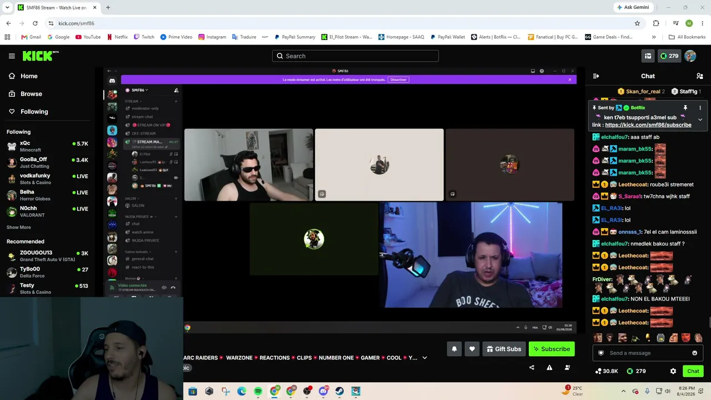The width and height of the screenshot is (711, 400).
Task: Open the Twitch bookmark
Action: pyautogui.click(x=144, y=37)
